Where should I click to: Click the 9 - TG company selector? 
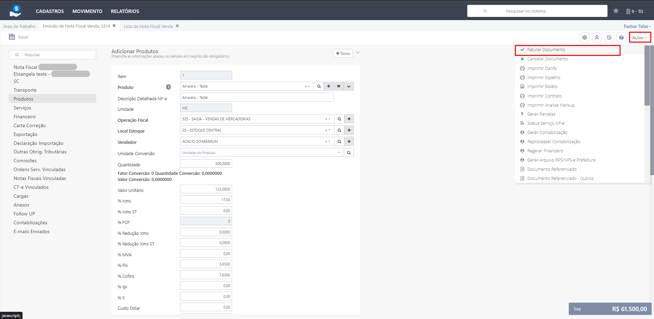tap(635, 11)
